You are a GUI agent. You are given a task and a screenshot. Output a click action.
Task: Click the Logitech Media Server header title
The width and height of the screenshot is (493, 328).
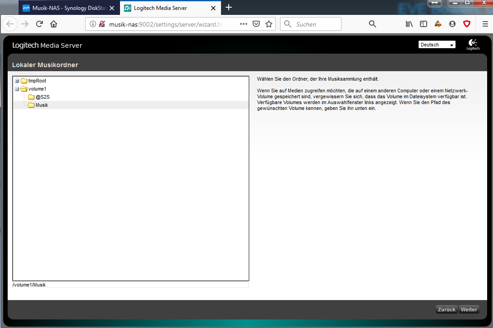[x=47, y=45]
